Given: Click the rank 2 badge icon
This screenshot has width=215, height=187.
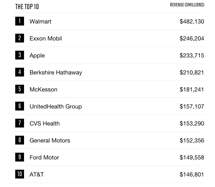Looking at the screenshot, I should pyautogui.click(x=20, y=38).
